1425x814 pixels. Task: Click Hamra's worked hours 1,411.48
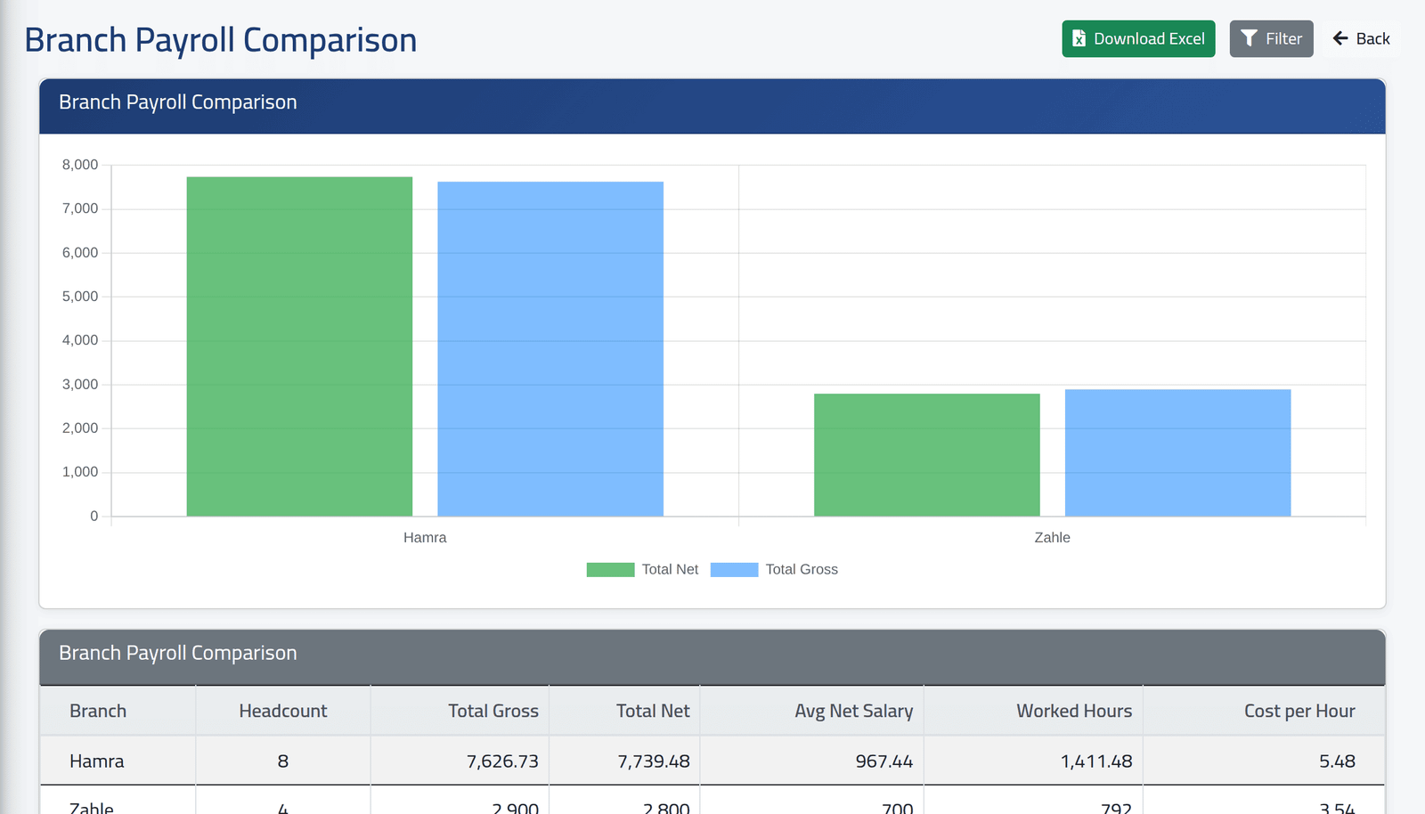(x=1096, y=761)
